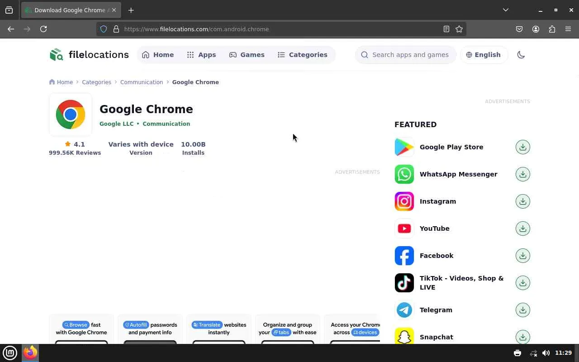Open the Games navigation item

247,55
